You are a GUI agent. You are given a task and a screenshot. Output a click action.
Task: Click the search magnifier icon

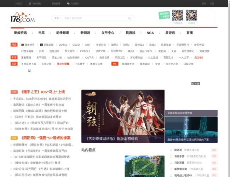point(129,18)
